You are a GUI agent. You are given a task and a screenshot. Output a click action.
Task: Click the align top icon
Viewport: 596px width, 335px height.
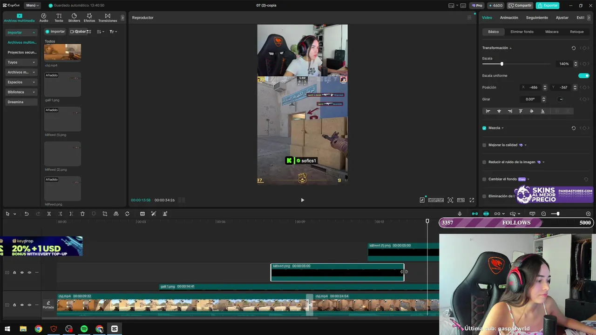(x=521, y=111)
